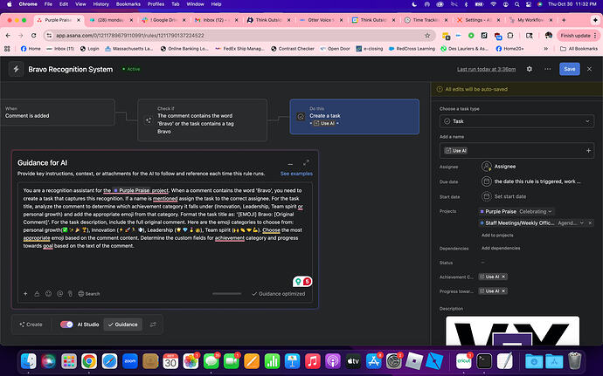The image size is (603, 376).
Task: Reload the page in Chrome
Action: [x=34, y=36]
